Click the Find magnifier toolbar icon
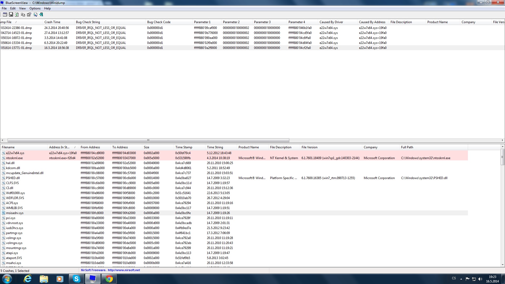 point(35,15)
